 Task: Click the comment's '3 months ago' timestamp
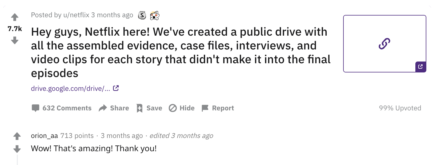click(122, 136)
